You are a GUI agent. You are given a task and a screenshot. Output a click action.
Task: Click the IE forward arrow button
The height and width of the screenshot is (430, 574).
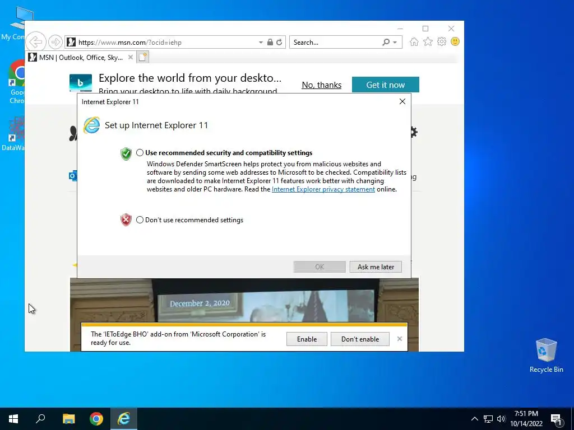point(55,42)
